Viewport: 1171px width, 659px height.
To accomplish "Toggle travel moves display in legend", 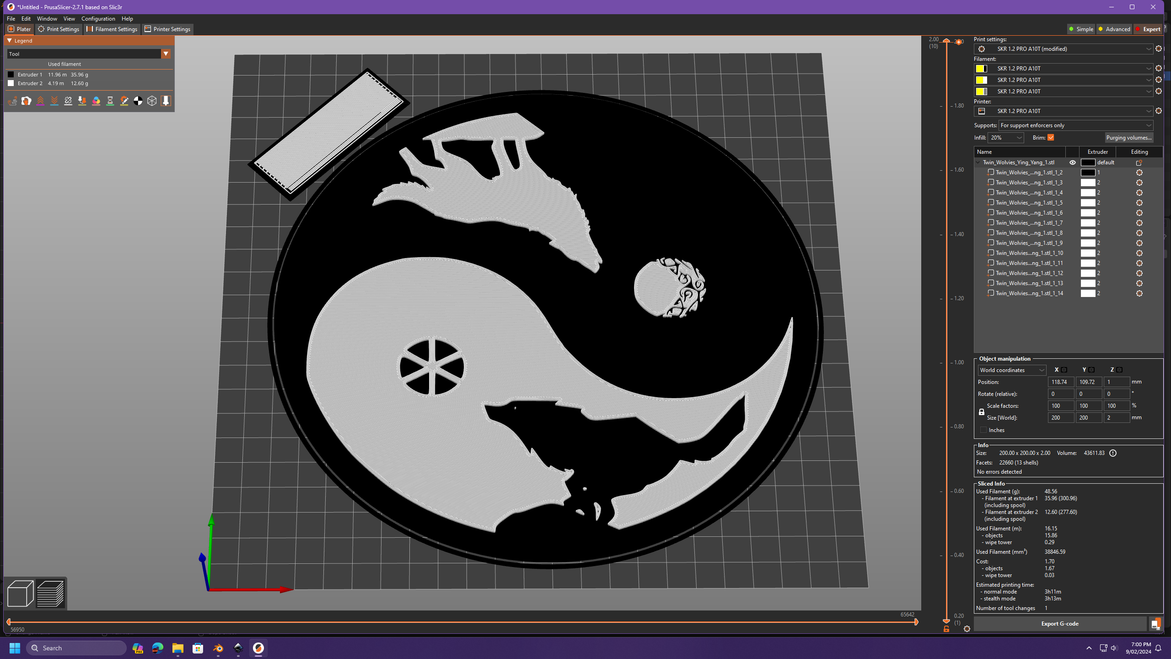I will click(x=12, y=101).
